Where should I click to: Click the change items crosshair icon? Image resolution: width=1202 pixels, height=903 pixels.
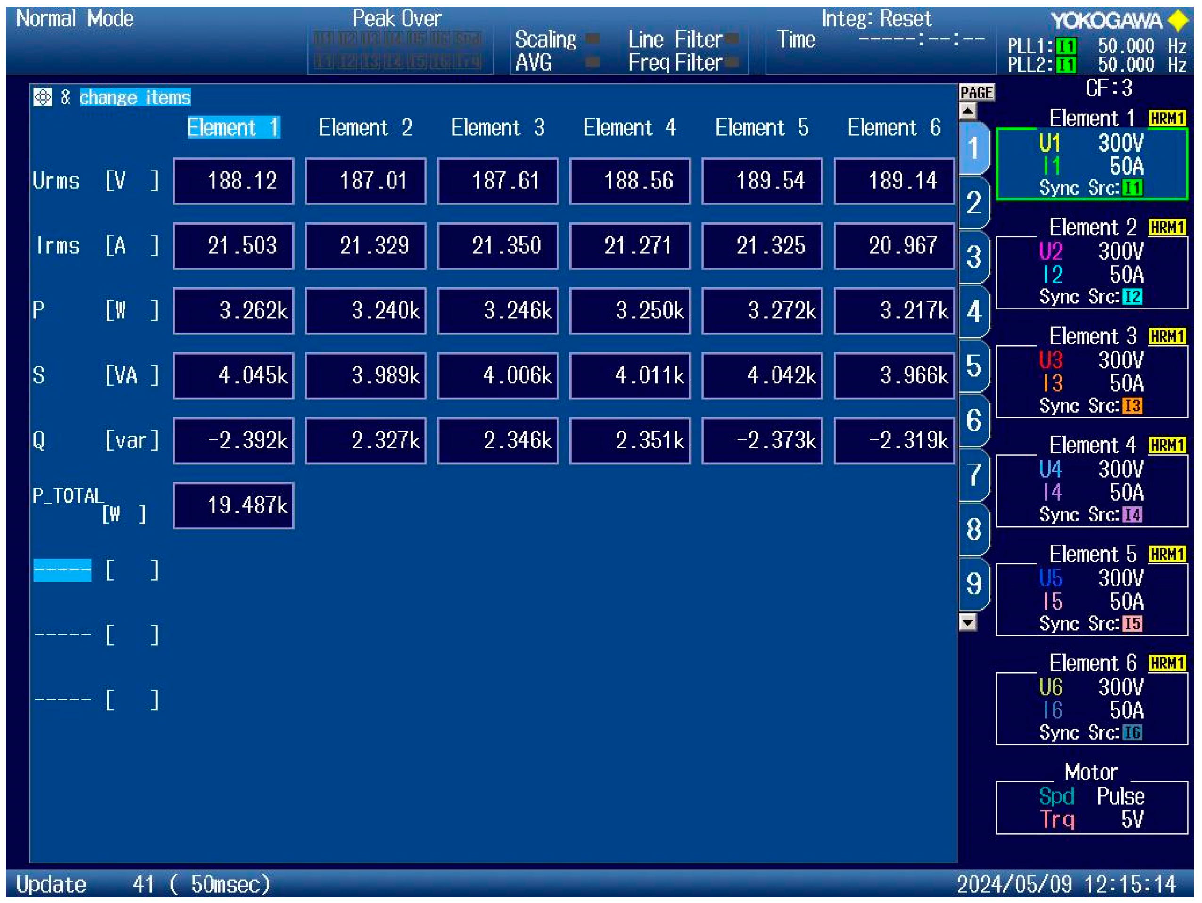[x=42, y=98]
